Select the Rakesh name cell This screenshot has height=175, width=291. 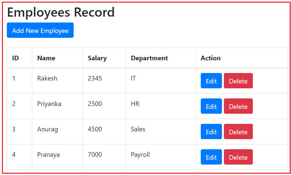tap(47, 78)
